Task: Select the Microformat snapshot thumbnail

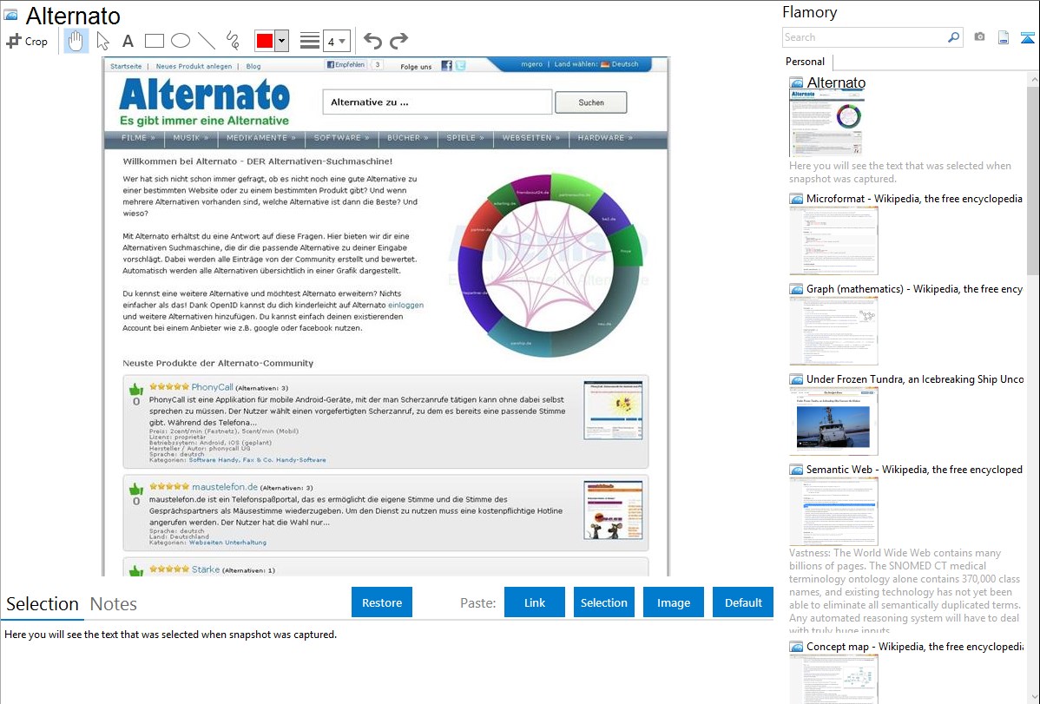Action: click(833, 240)
